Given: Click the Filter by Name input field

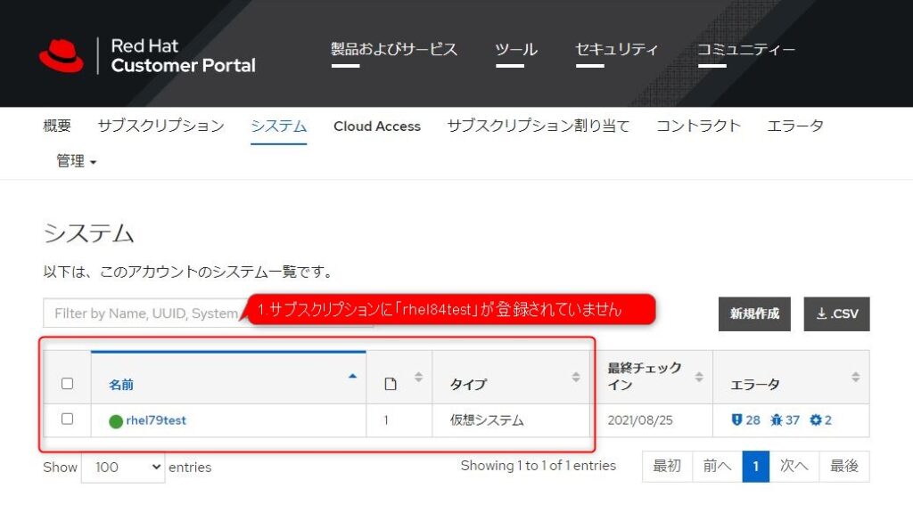Looking at the screenshot, I should pyautogui.click(x=134, y=313).
